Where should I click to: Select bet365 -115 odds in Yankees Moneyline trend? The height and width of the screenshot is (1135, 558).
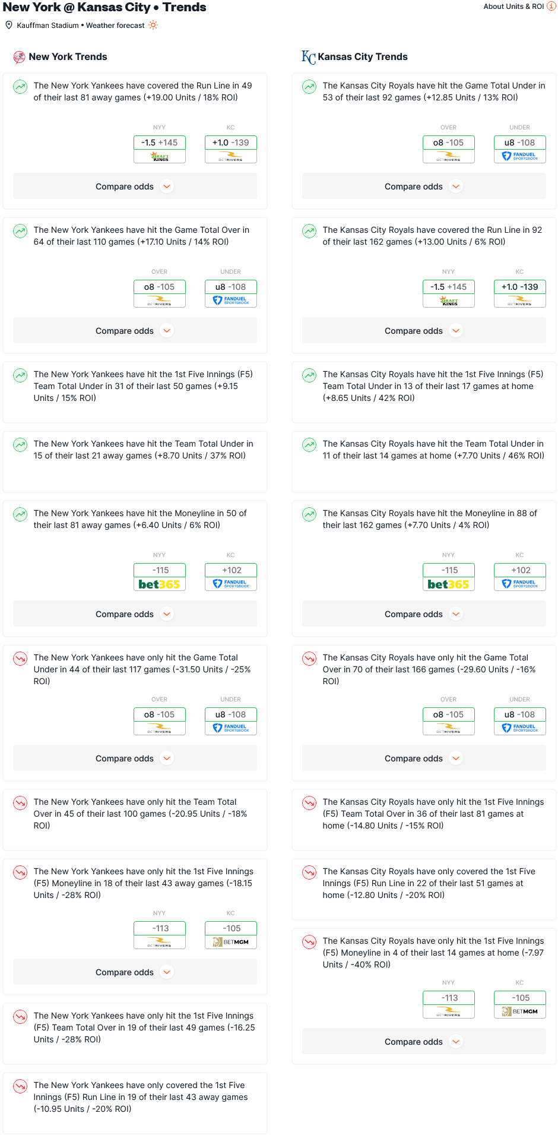[x=160, y=577]
